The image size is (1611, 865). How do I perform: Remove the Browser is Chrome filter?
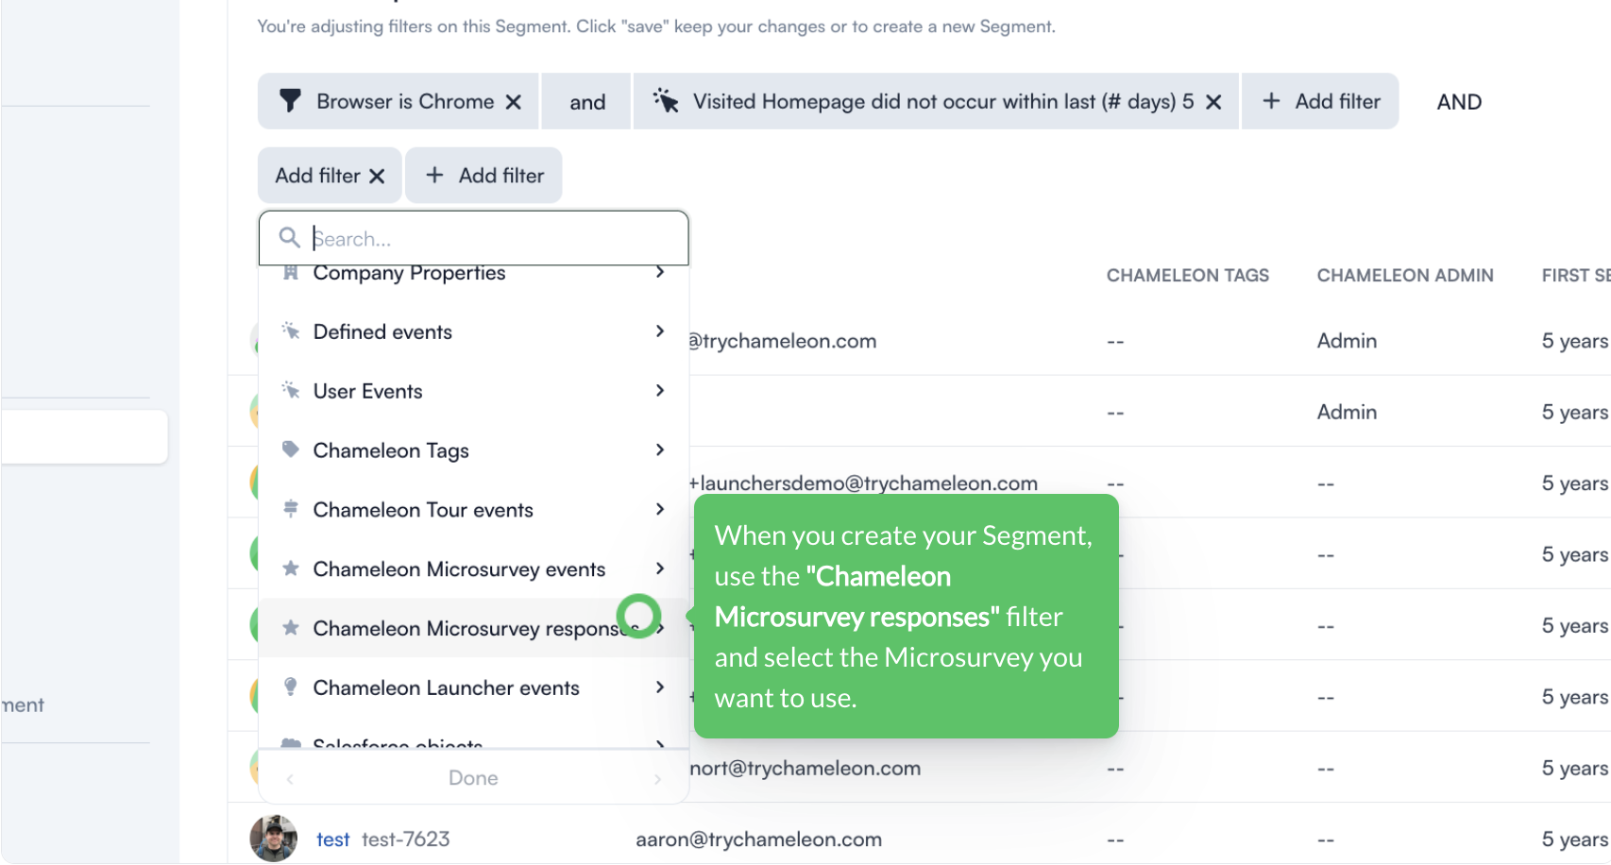(514, 102)
